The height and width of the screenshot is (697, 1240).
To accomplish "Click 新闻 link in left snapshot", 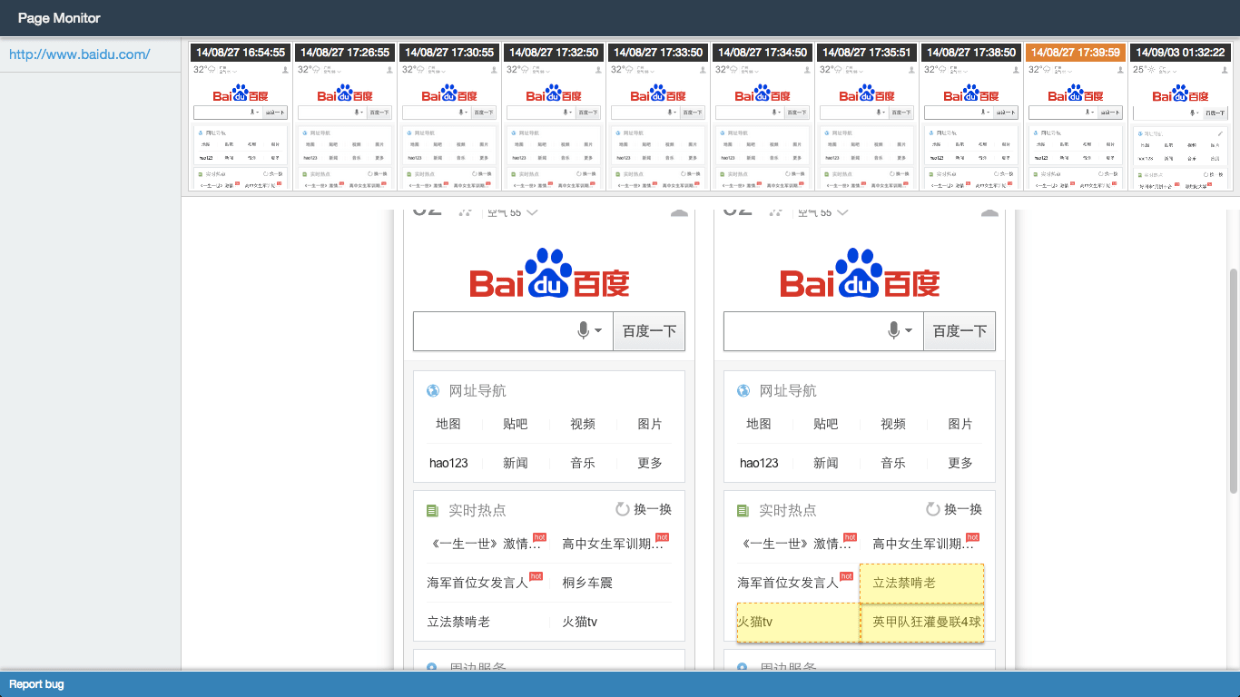I will click(516, 463).
